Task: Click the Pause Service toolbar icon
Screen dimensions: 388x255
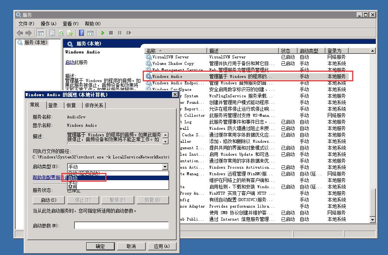Action: pyautogui.click(x=120, y=33)
